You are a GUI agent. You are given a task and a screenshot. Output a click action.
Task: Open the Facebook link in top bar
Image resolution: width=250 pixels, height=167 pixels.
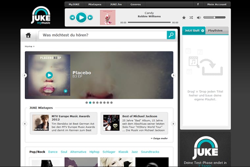point(198,4)
